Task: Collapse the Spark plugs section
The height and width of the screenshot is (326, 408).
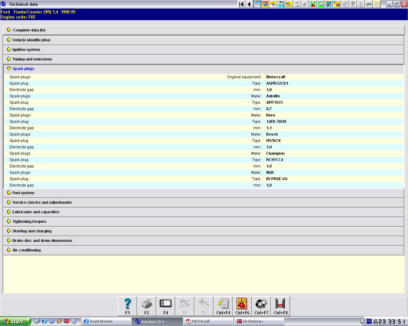Action: (x=23, y=69)
